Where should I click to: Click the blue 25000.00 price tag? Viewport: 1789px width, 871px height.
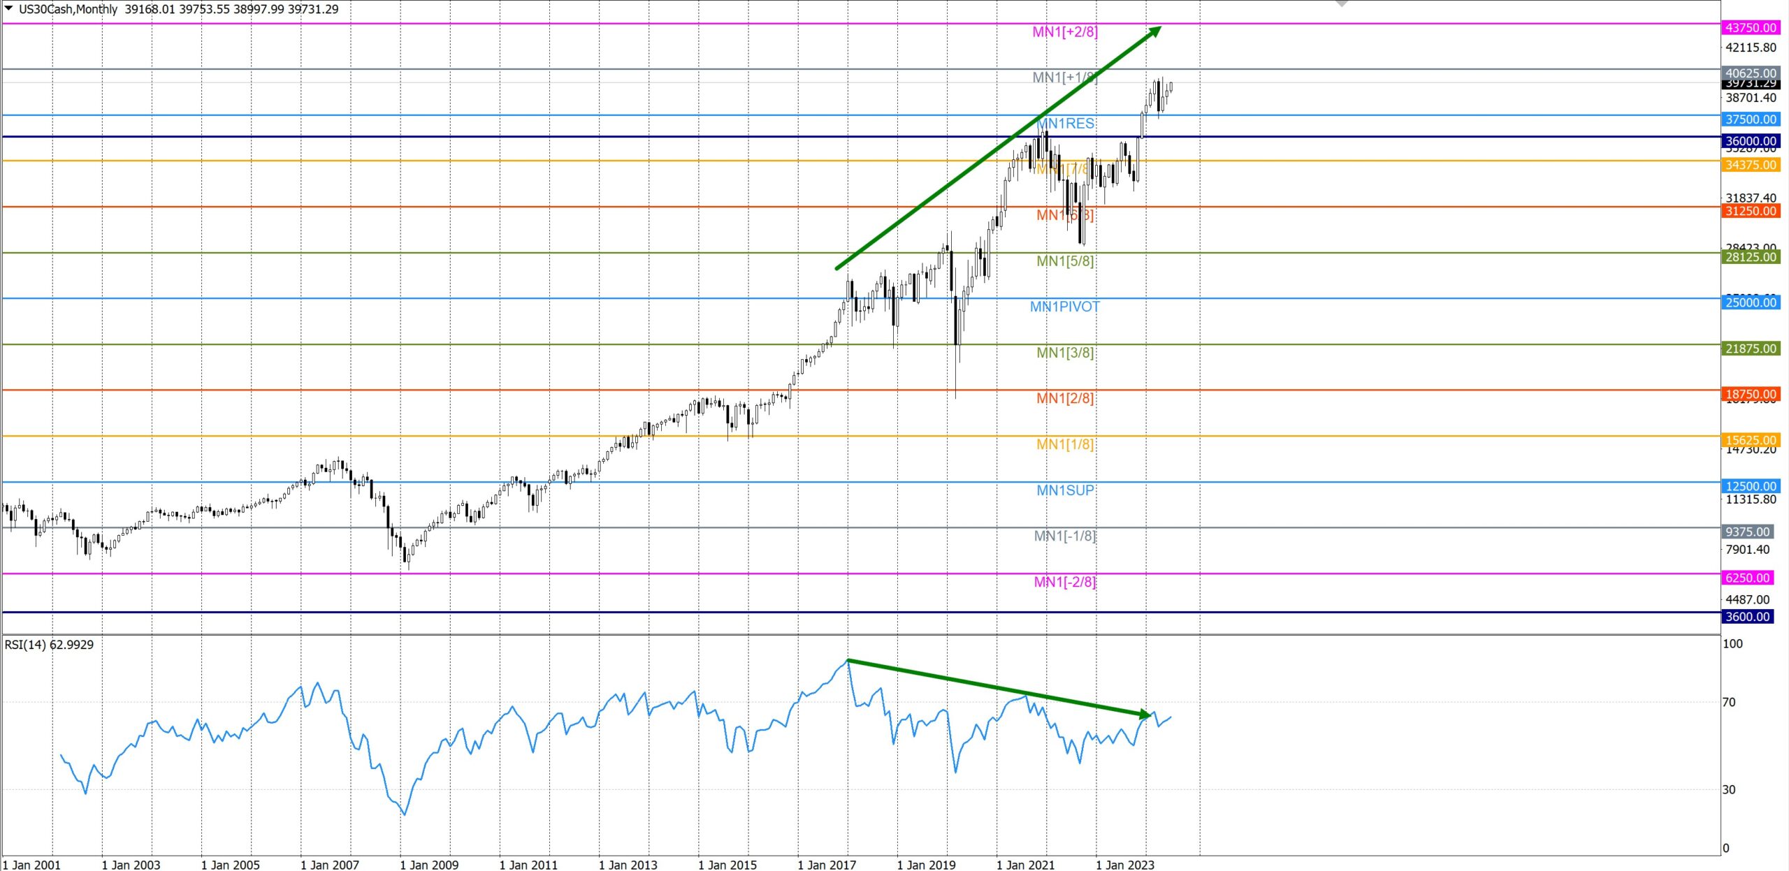point(1750,302)
